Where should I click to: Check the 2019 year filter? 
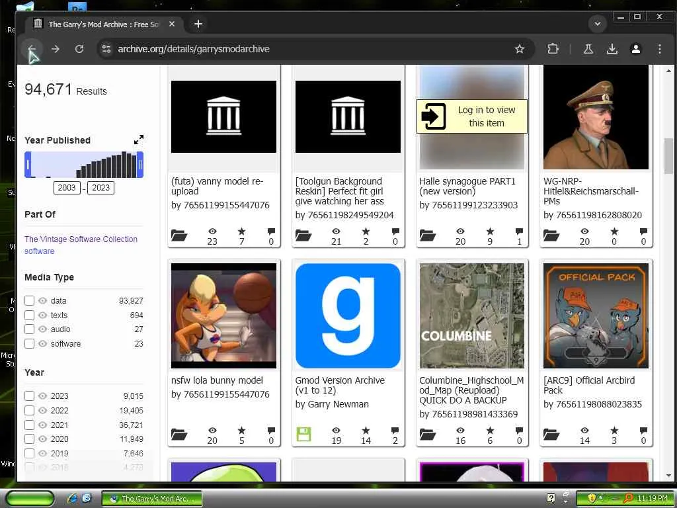pos(29,453)
